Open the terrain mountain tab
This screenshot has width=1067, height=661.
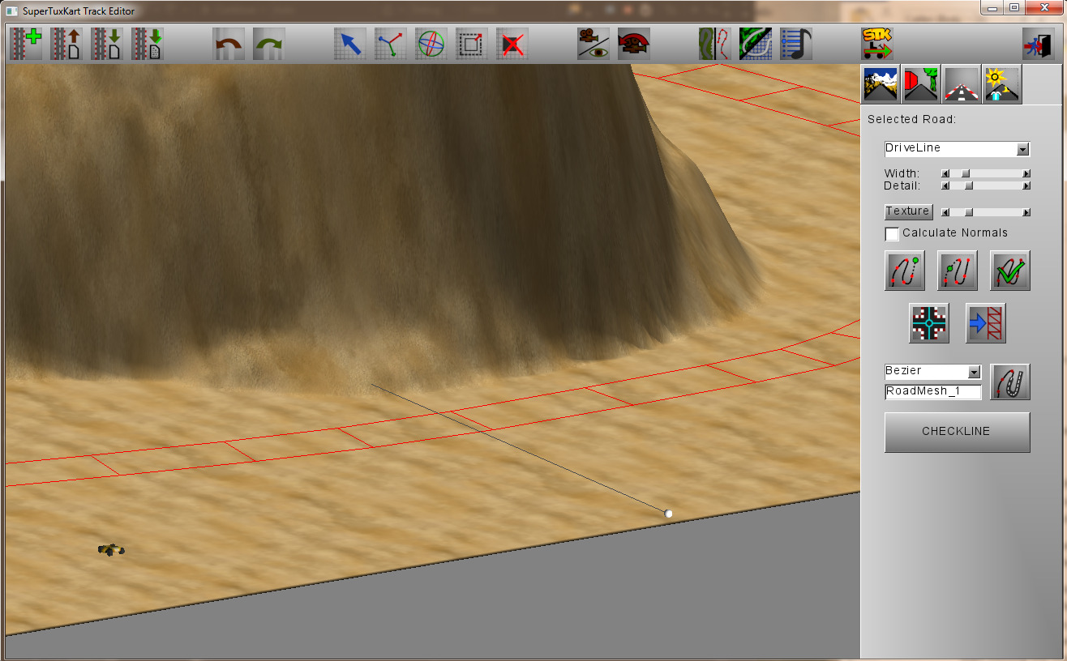(881, 84)
